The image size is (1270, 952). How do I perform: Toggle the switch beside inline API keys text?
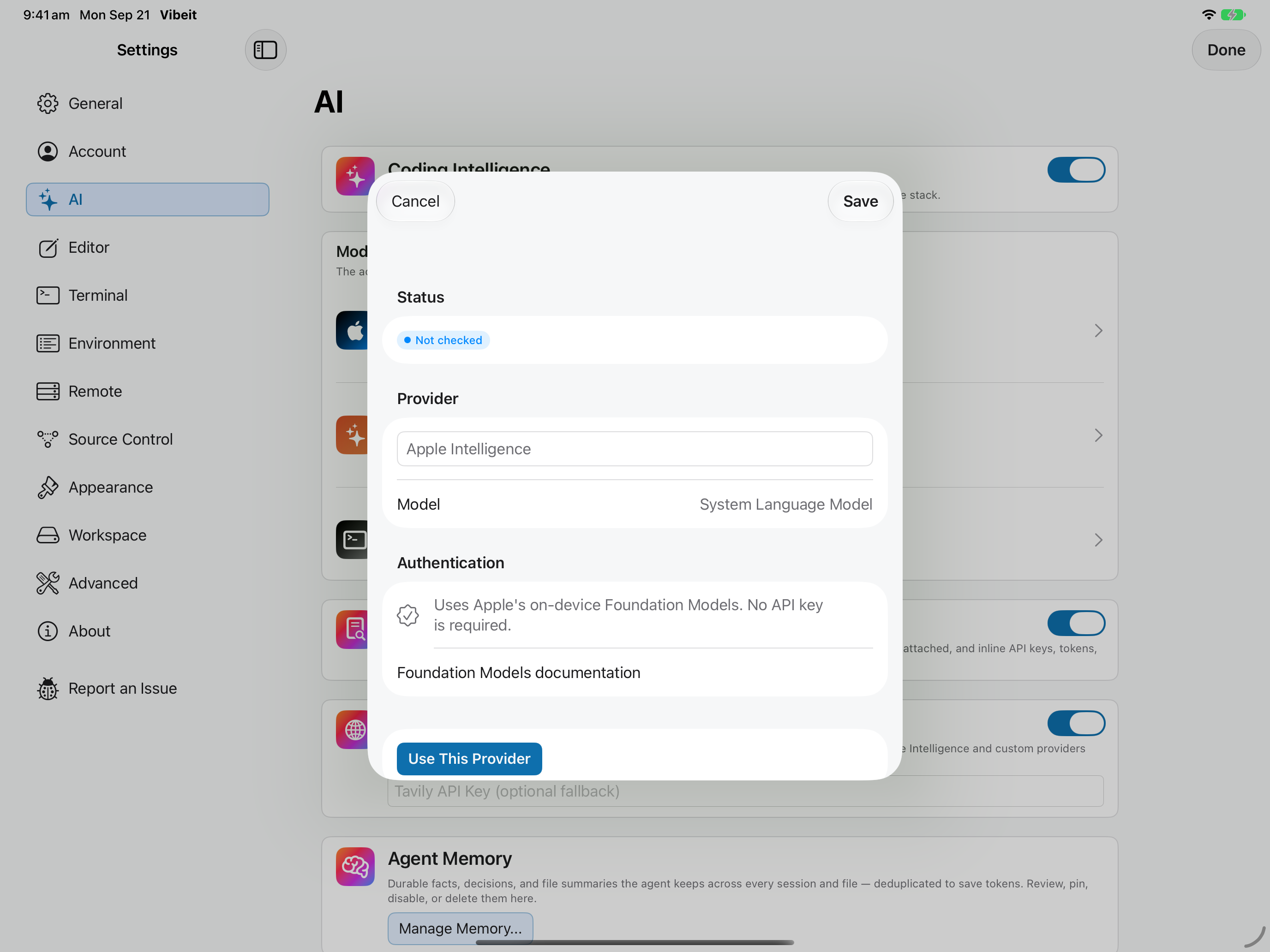[x=1076, y=623]
